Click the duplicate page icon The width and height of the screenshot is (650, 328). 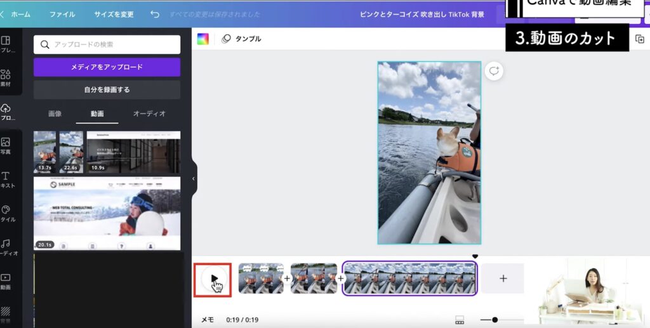(x=640, y=39)
